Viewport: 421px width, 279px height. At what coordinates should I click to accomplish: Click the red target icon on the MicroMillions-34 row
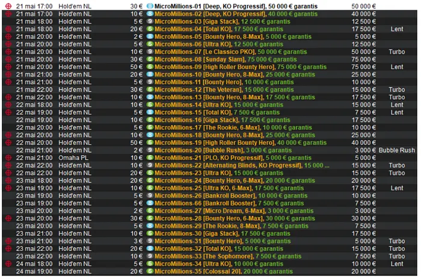8,264
